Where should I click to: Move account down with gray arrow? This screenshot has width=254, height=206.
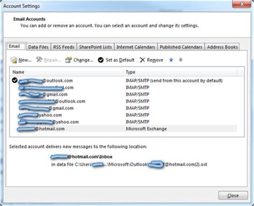pyautogui.click(x=181, y=60)
